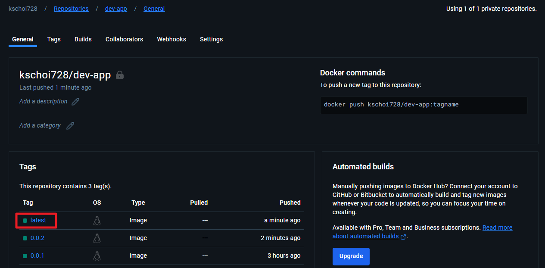Viewport: 545px width, 268px height.
Task: Click the Add a category text
Action: point(40,126)
